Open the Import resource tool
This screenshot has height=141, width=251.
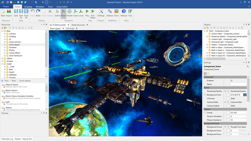[9, 13]
